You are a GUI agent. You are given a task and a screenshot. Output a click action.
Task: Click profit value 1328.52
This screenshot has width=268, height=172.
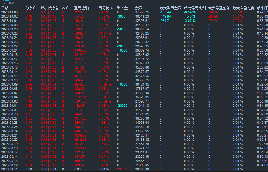point(80,12)
